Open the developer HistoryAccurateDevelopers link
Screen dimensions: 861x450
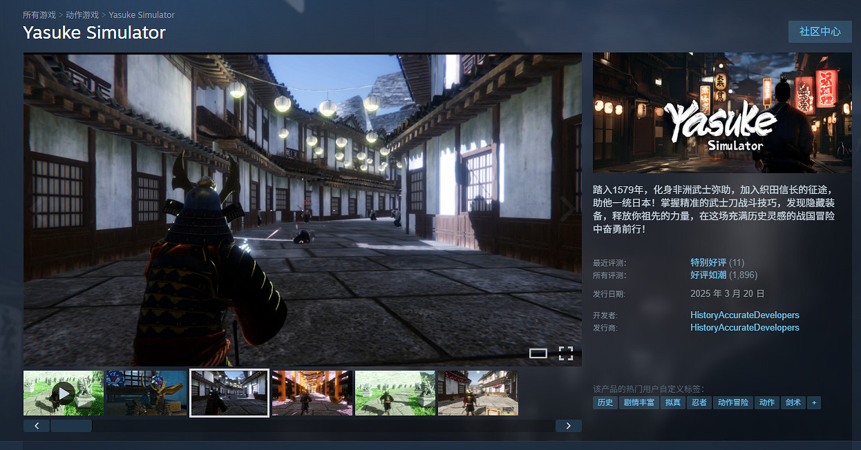click(x=744, y=315)
